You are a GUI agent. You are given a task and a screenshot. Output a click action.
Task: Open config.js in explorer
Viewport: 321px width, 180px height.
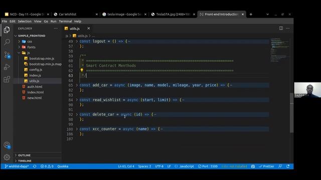point(36,69)
